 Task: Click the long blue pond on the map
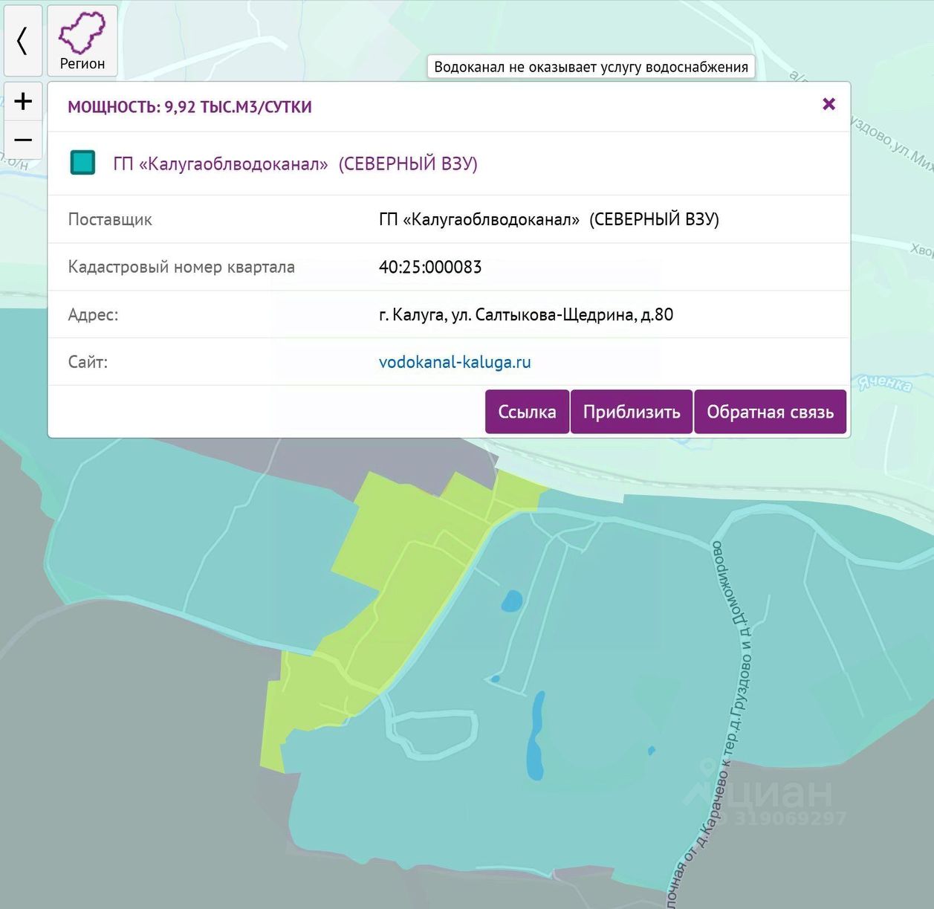tap(536, 736)
